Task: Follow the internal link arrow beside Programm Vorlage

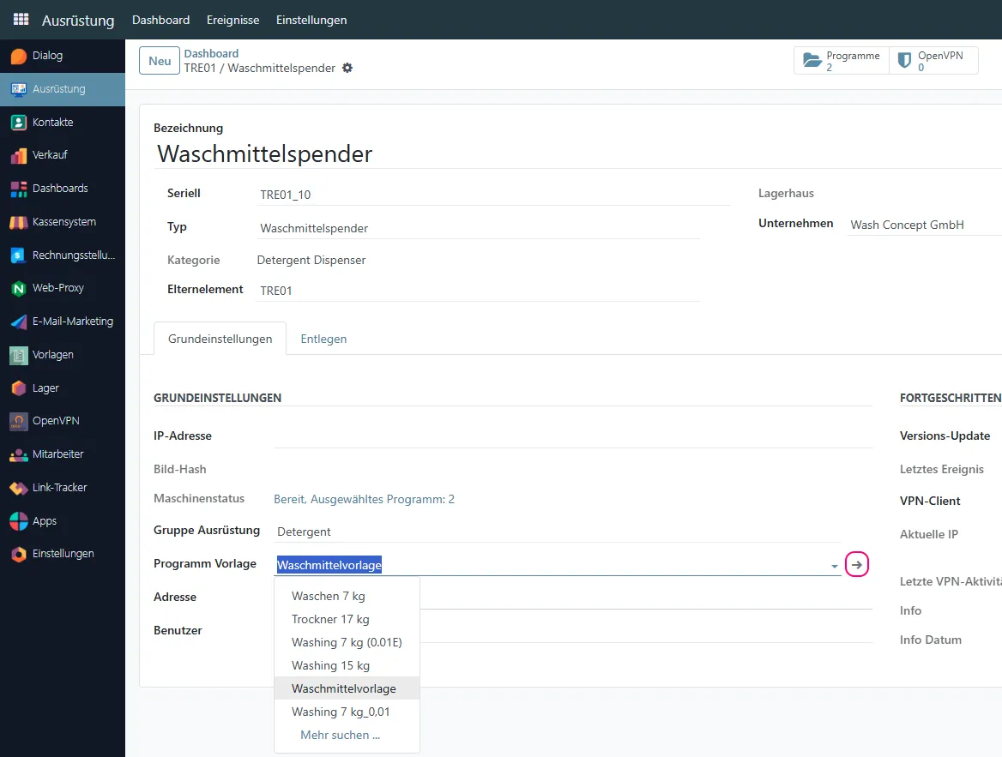Action: coord(856,564)
